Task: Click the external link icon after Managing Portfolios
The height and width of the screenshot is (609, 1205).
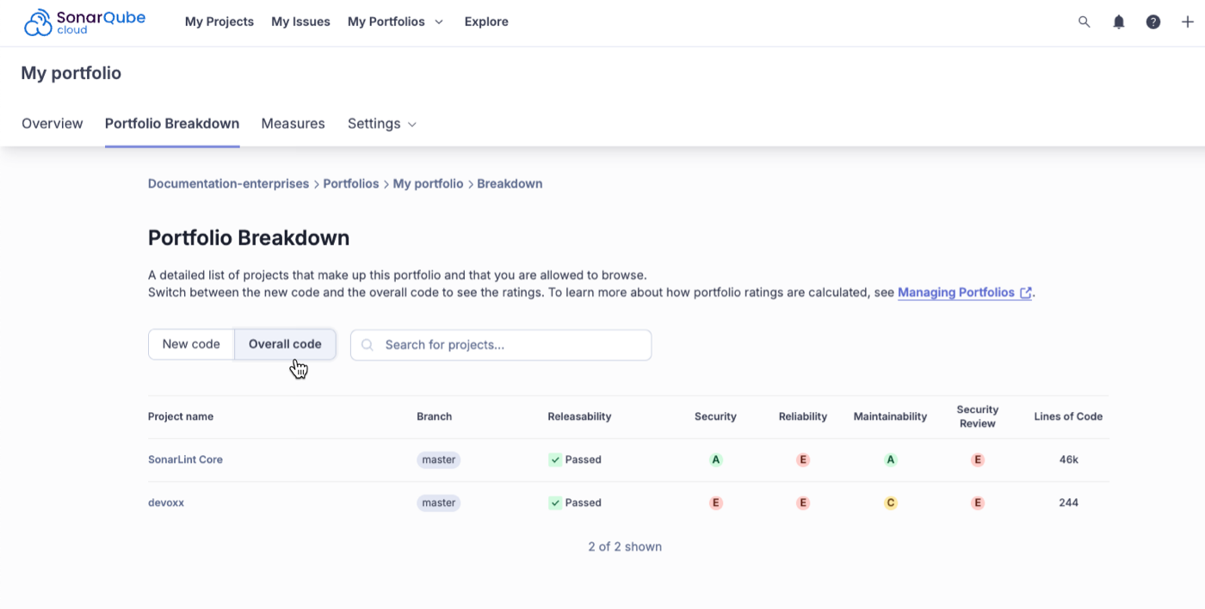Action: (x=1025, y=292)
